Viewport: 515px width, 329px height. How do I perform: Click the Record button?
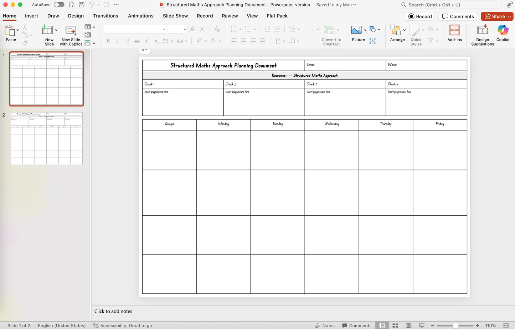pyautogui.click(x=419, y=16)
